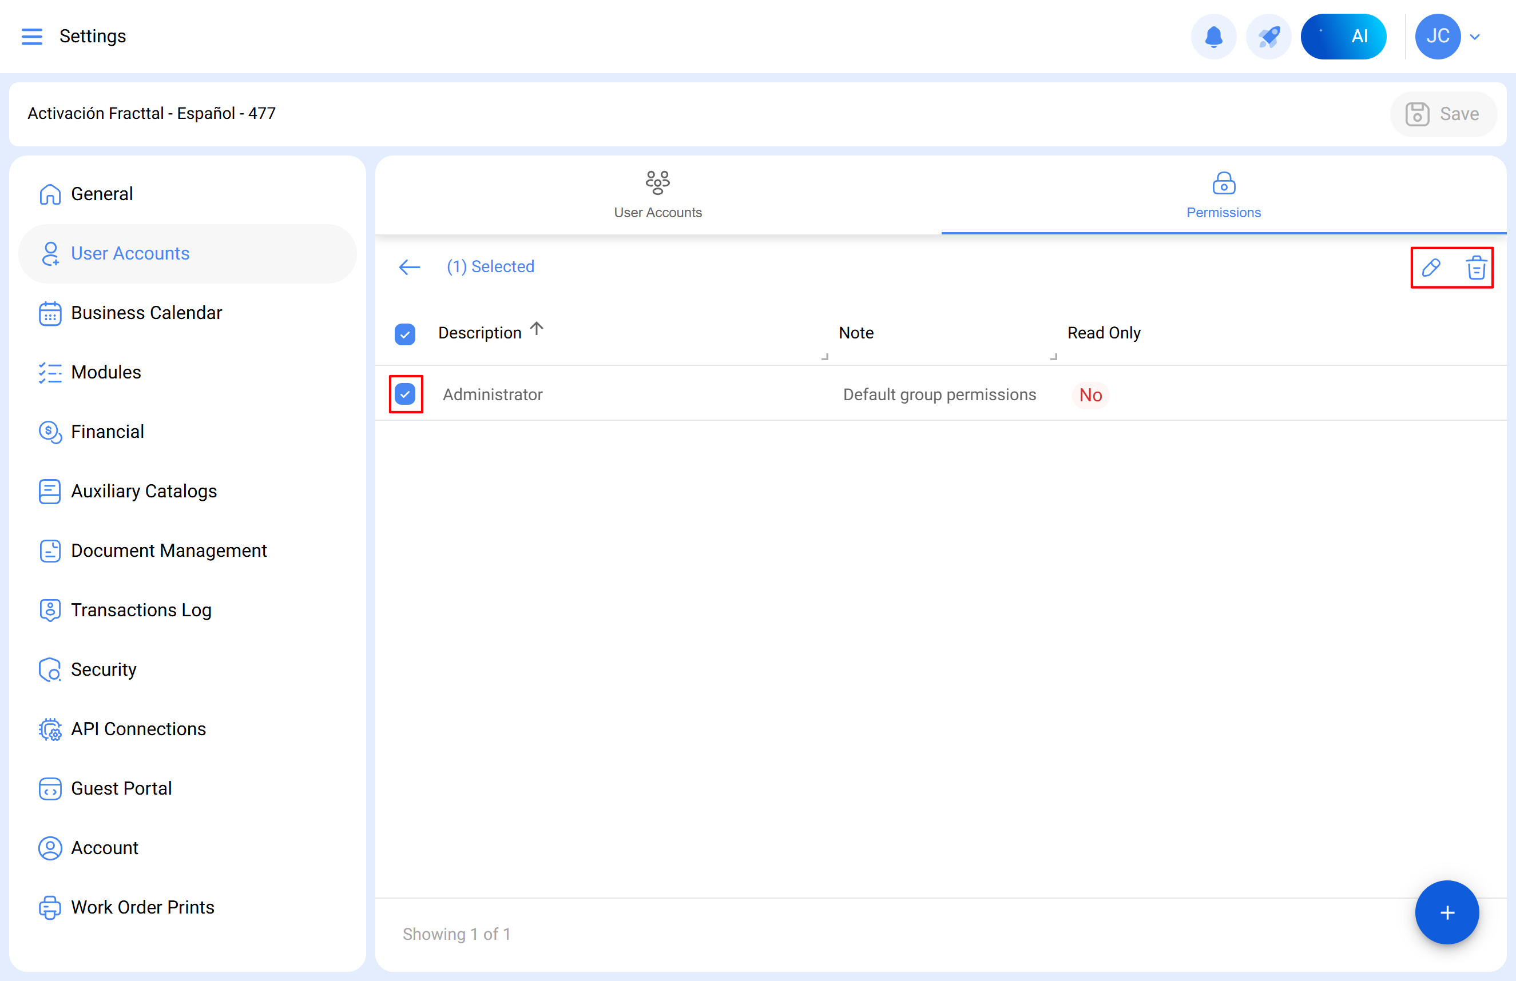
Task: Expand the JC profile dropdown chevron
Action: click(x=1474, y=37)
